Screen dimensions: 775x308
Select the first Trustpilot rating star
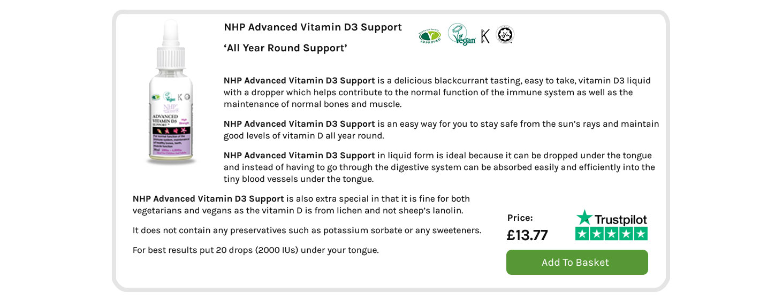click(582, 234)
